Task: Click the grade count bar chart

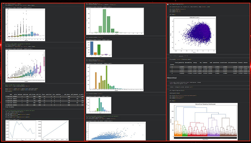Action: coord(99,105)
